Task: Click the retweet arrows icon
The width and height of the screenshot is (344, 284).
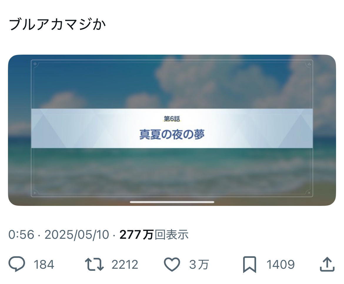Action: pyautogui.click(x=94, y=264)
